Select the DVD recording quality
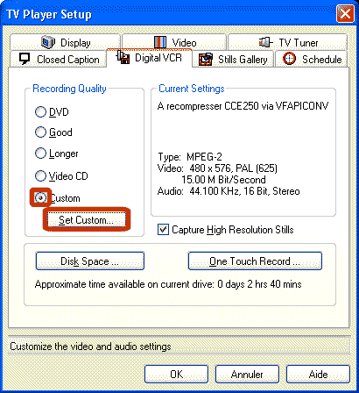The height and width of the screenshot is (393, 359). pos(40,112)
